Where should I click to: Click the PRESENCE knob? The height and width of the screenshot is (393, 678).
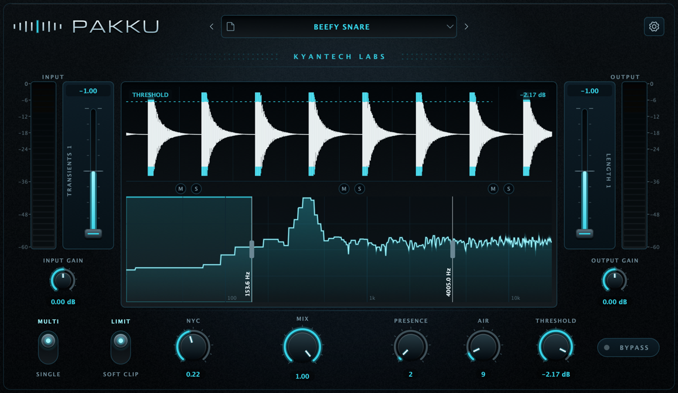point(411,347)
